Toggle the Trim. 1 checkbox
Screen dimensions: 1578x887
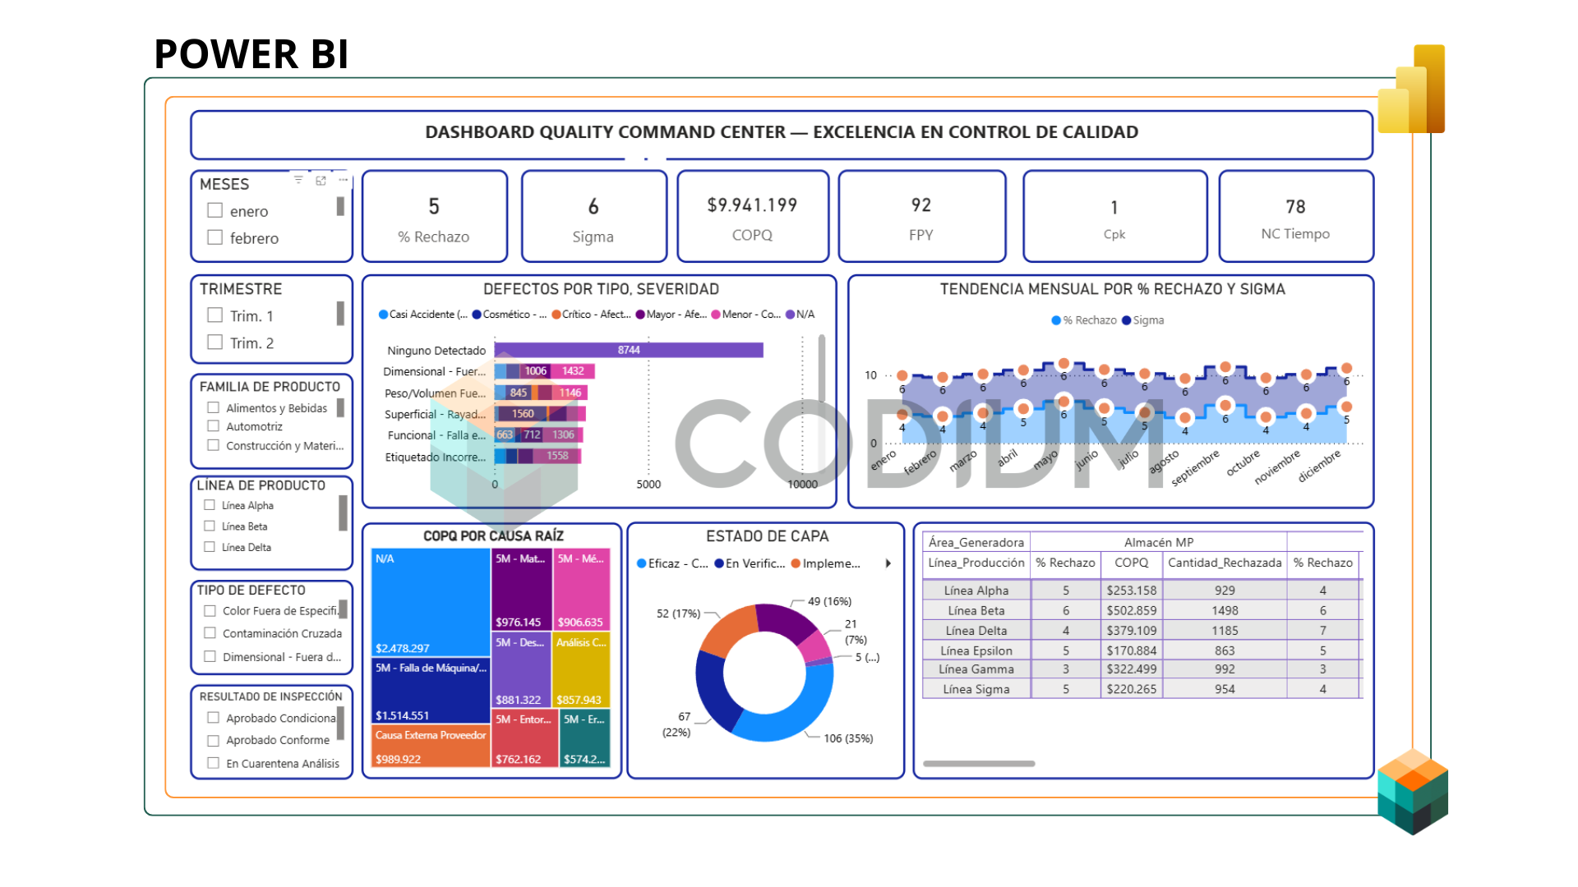click(x=215, y=315)
